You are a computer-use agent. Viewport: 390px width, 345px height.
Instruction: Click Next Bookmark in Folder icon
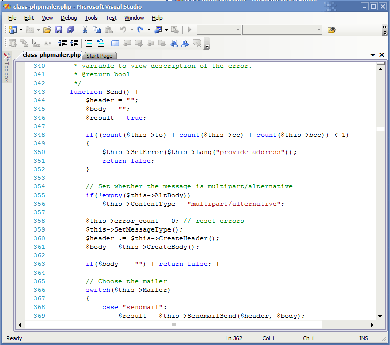tap(162, 43)
